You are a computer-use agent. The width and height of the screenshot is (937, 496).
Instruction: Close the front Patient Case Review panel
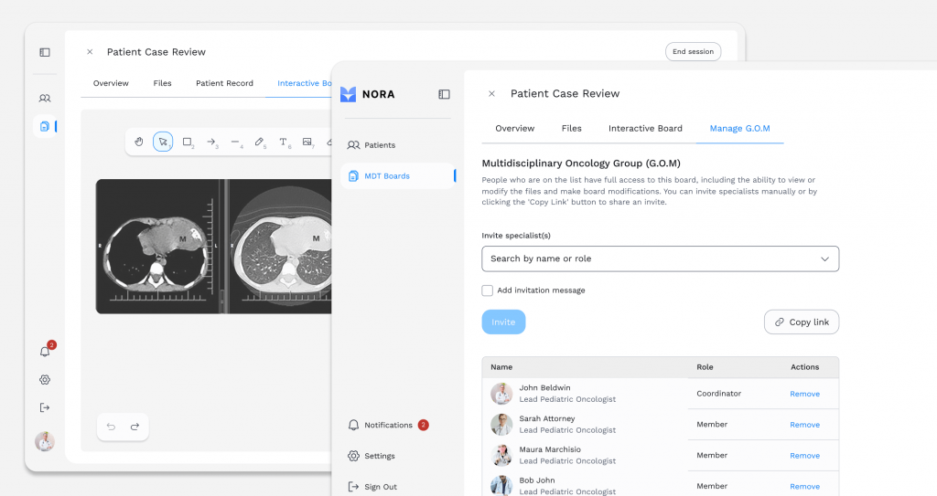(491, 94)
